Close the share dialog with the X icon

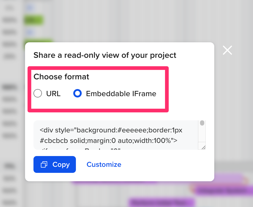[227, 50]
